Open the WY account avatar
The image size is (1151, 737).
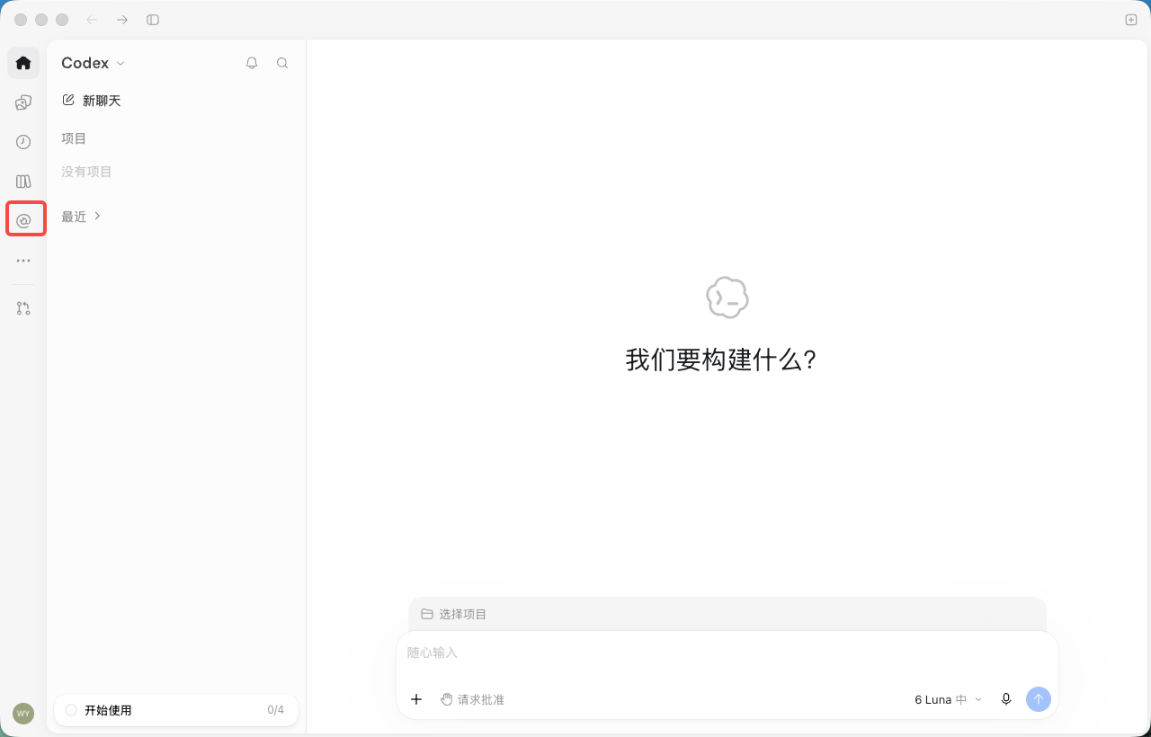(23, 714)
